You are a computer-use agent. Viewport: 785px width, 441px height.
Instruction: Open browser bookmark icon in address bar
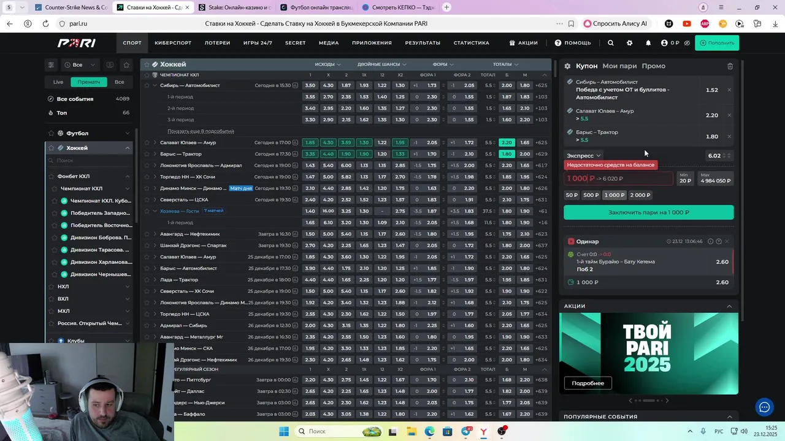571,24
